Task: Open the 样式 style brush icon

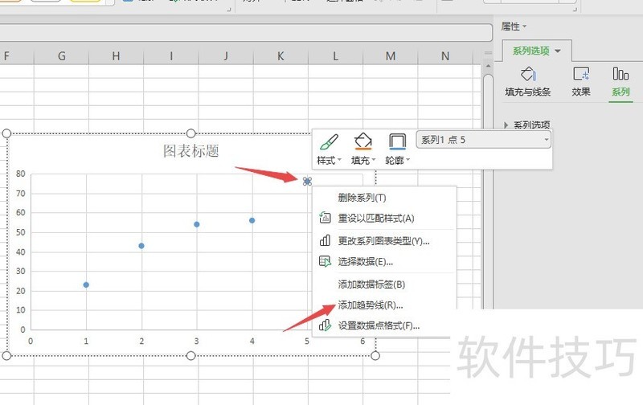Action: click(329, 142)
